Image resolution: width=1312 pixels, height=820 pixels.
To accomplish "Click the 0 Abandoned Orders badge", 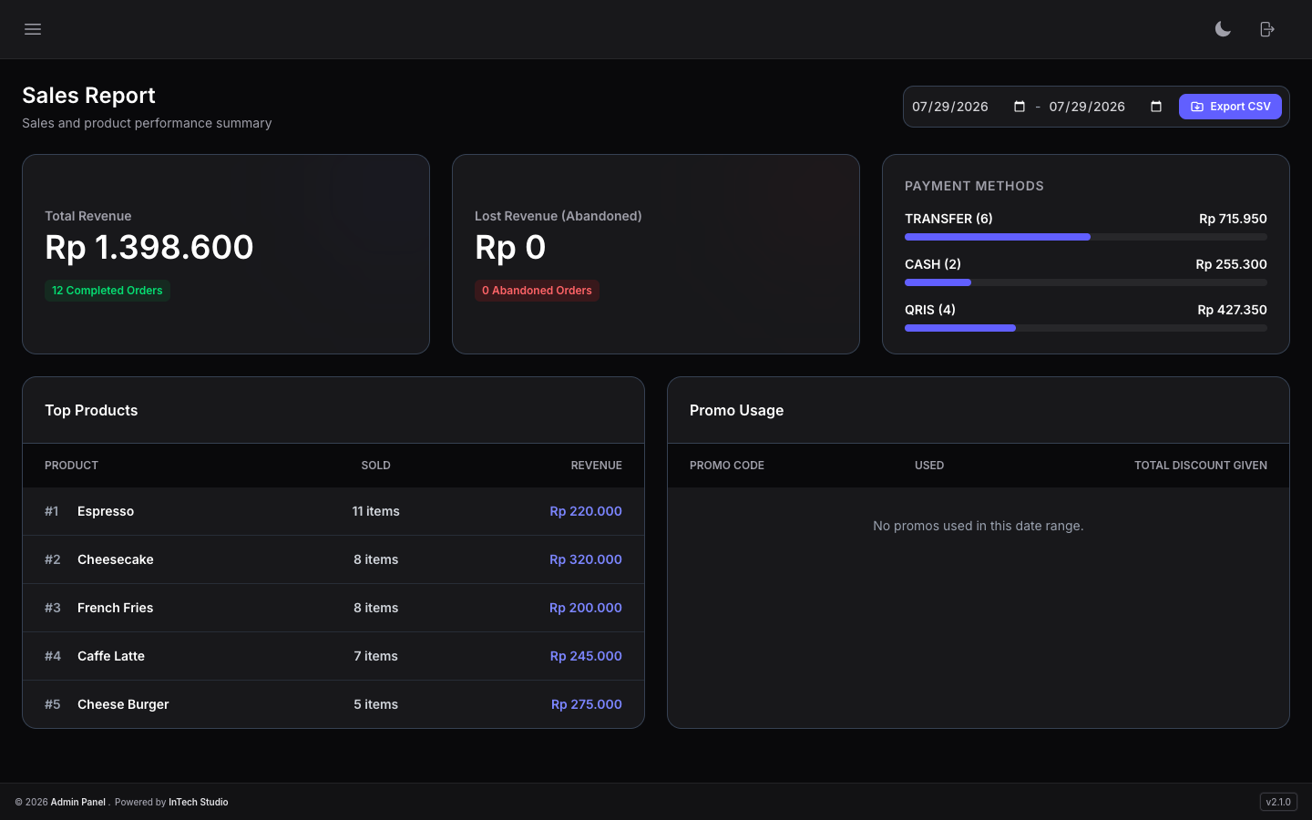I will pos(537,291).
